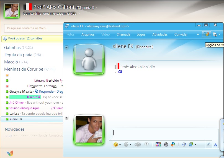
Task: Click the music note icon next to Gessyca
Action: 37,91
